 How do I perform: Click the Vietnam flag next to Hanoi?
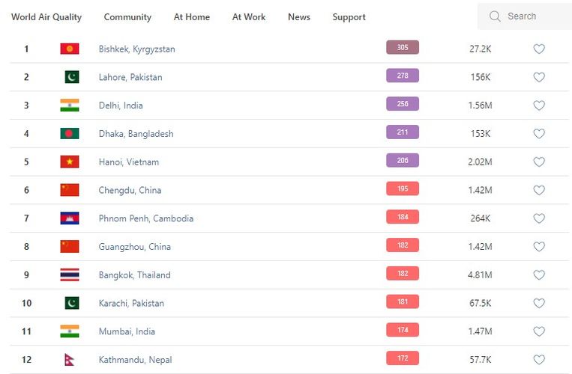pos(70,162)
